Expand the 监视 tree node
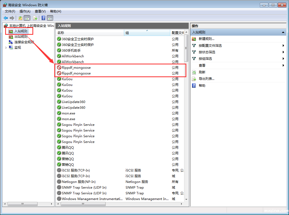The image size is (289, 215). (x=6, y=48)
